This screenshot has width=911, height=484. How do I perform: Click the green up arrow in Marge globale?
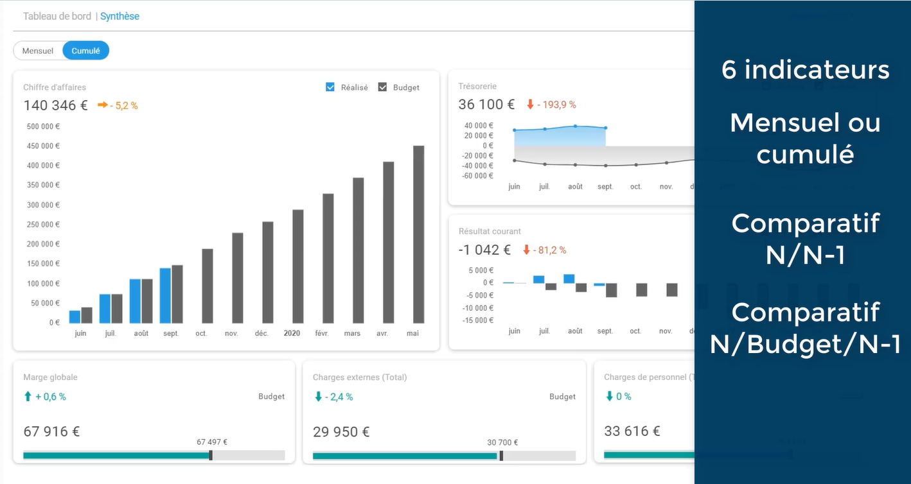(x=28, y=397)
